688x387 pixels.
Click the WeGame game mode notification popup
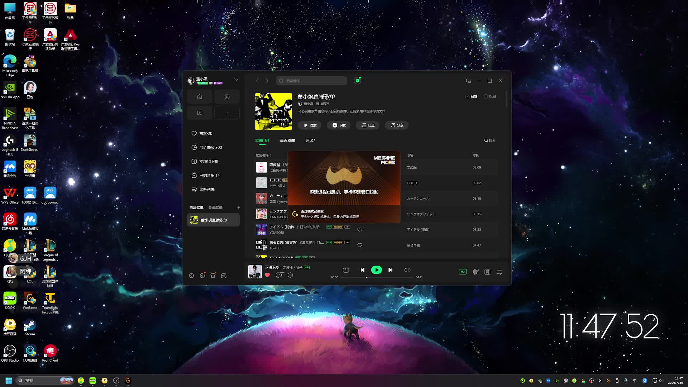[344, 187]
